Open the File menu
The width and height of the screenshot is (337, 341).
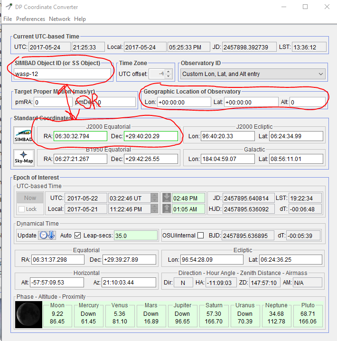[x=8, y=19]
